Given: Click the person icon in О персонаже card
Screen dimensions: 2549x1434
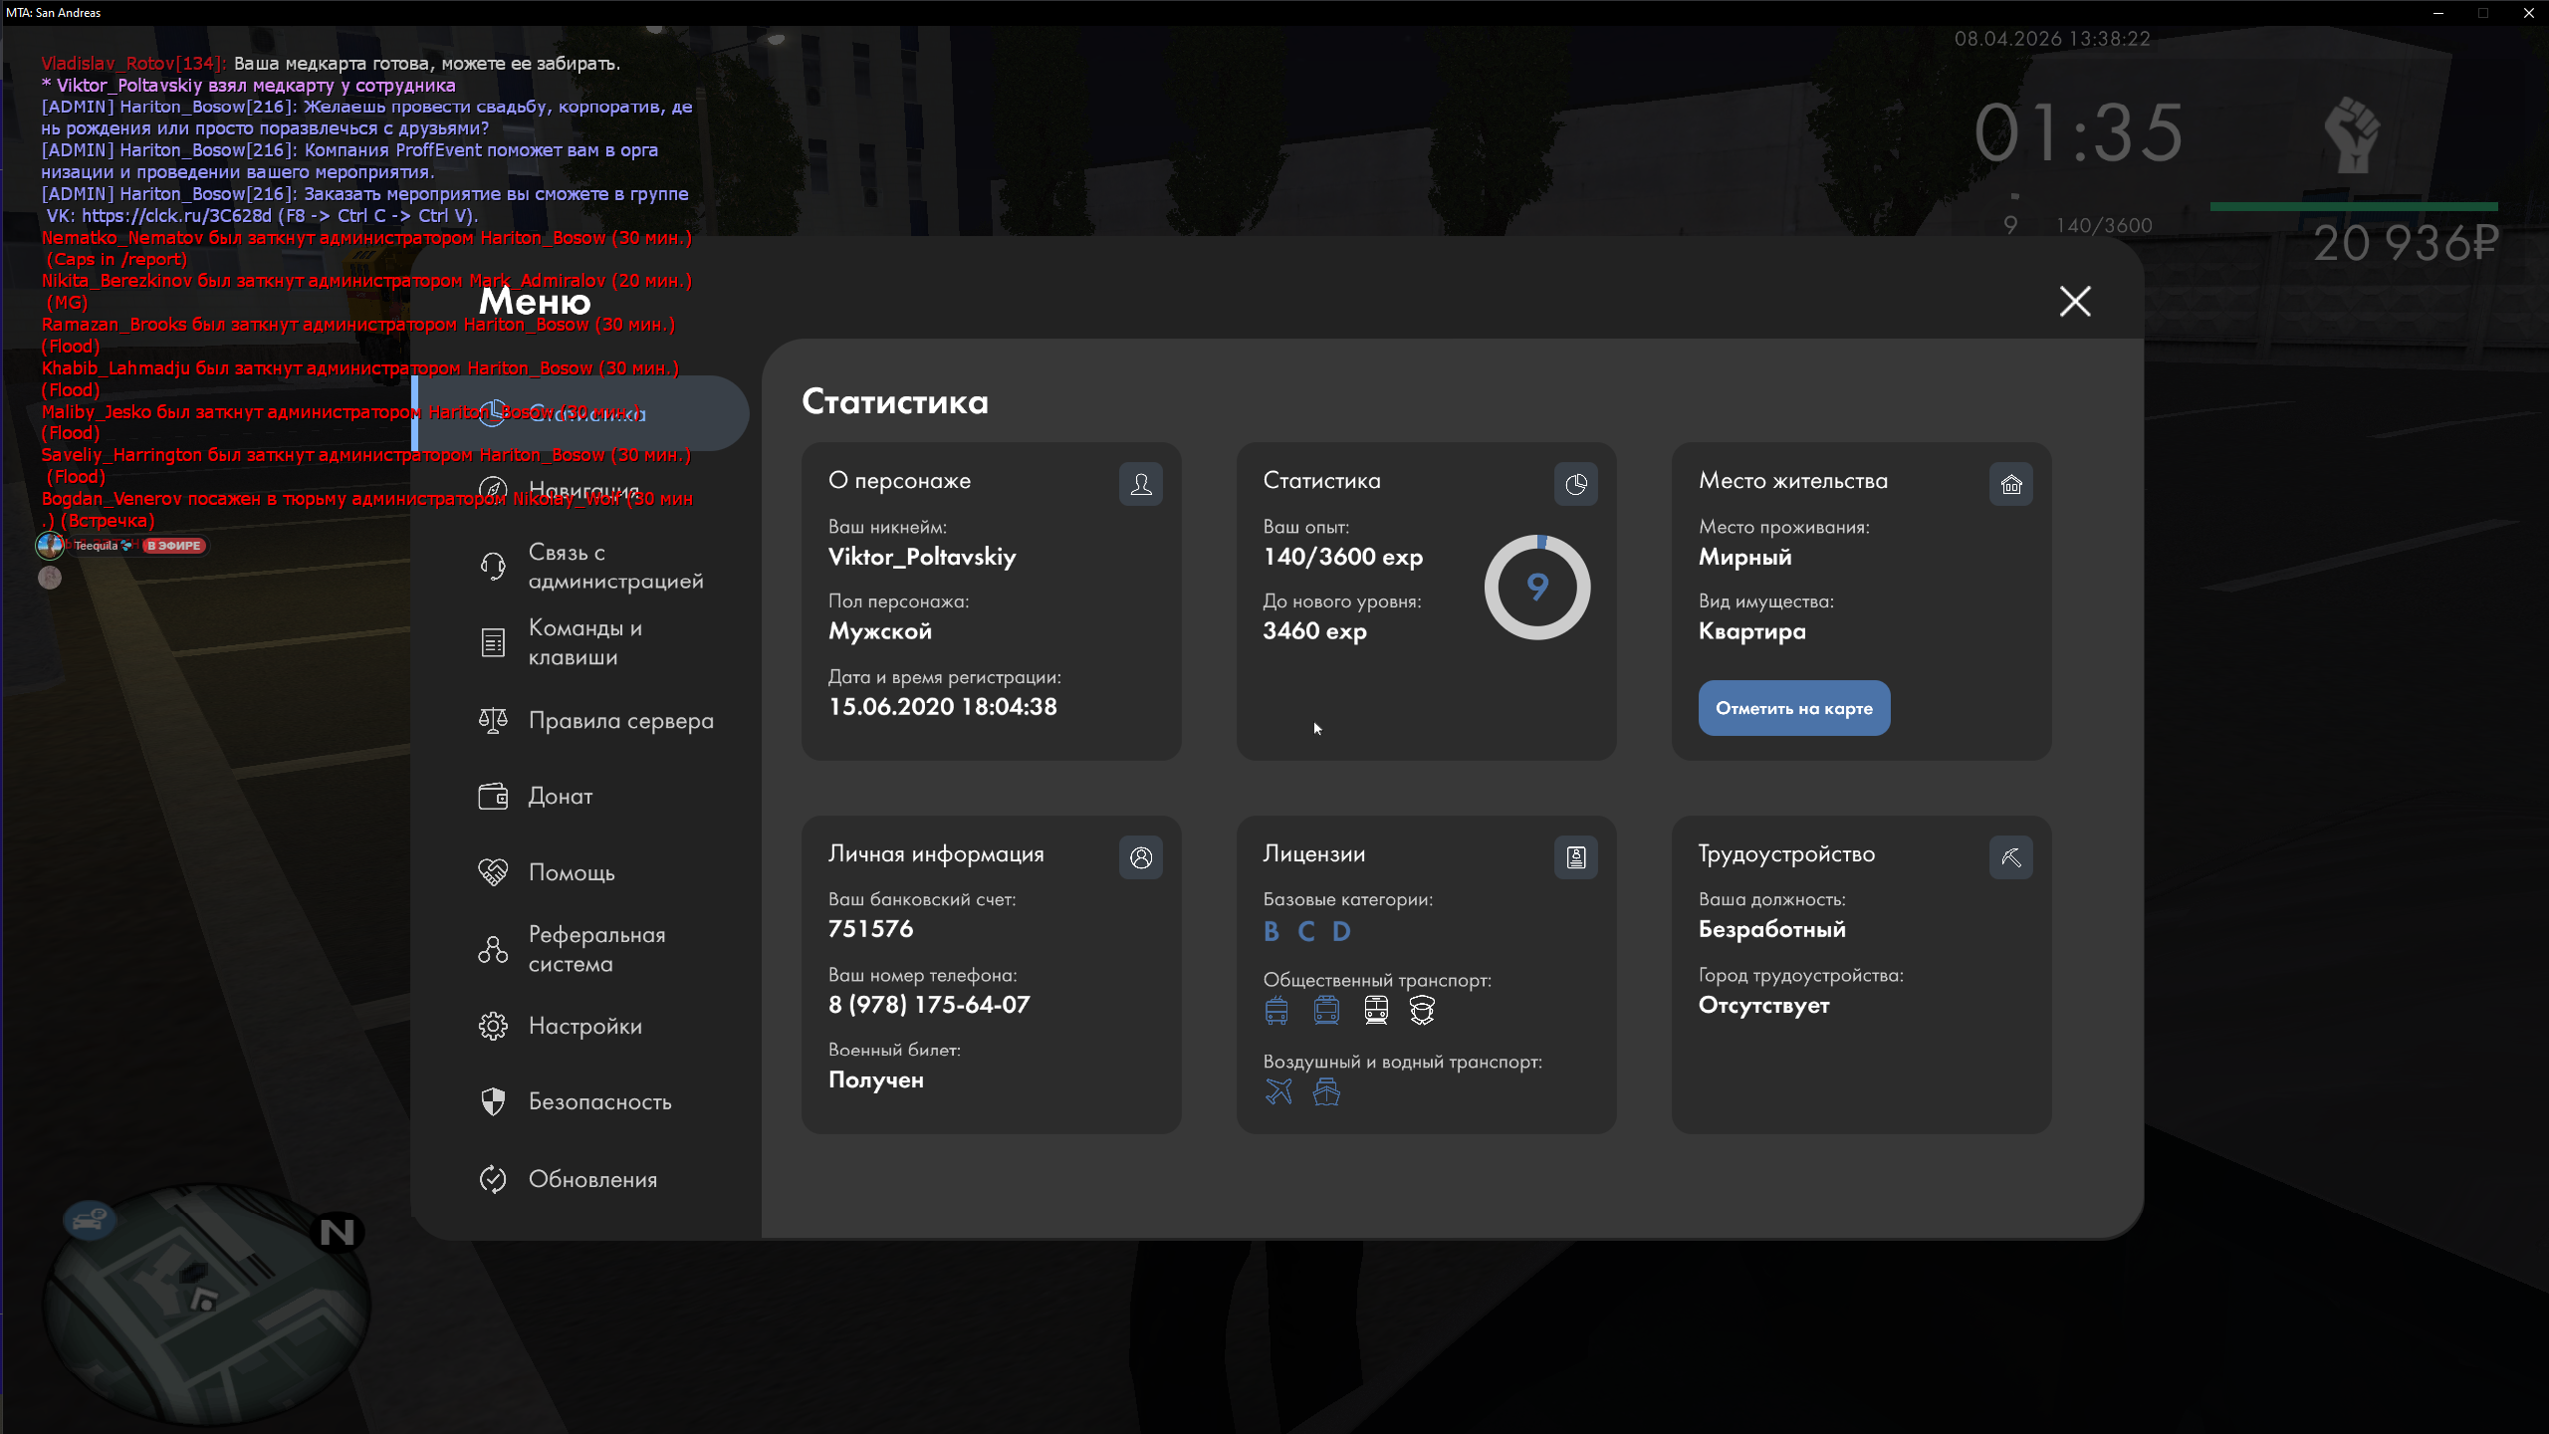Looking at the screenshot, I should pyautogui.click(x=1140, y=484).
